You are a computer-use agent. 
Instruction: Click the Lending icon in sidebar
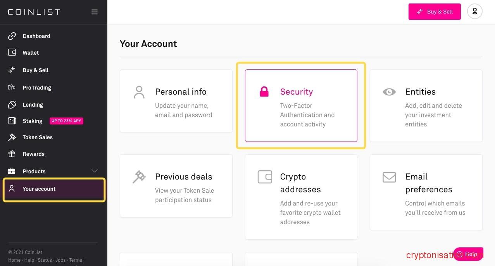point(12,105)
